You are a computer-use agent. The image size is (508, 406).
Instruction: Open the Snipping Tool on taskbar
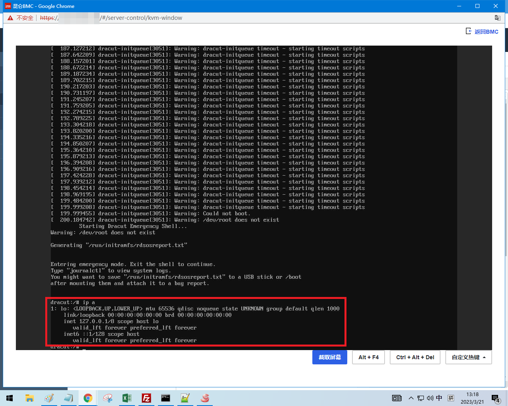pyautogui.click(x=108, y=398)
